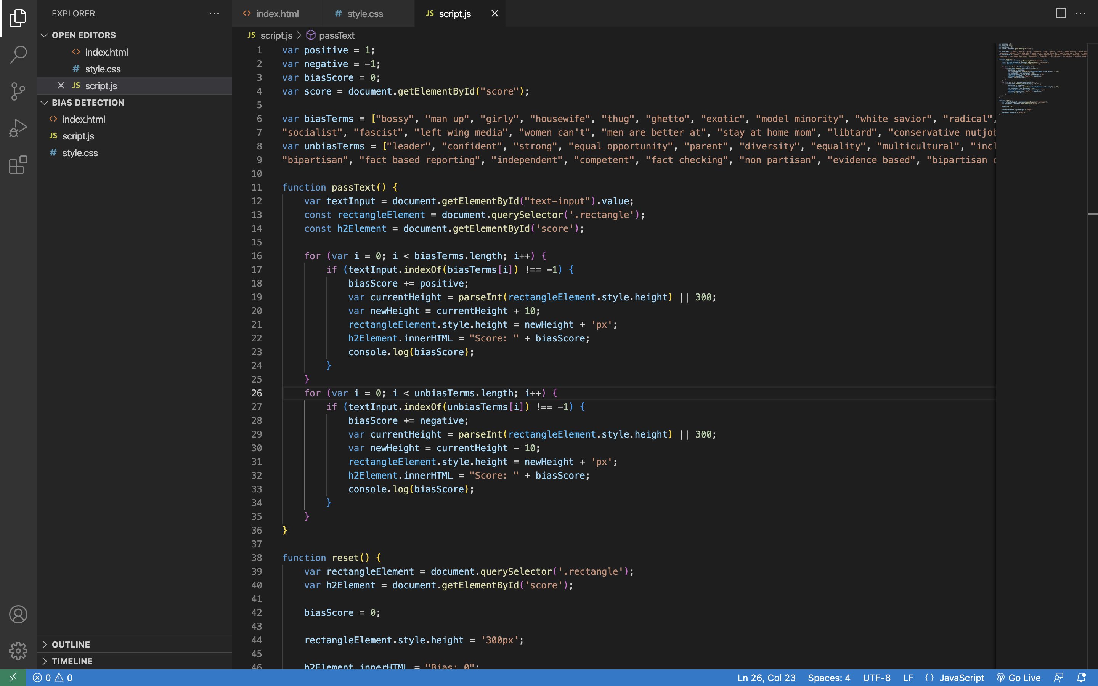This screenshot has width=1098, height=686.
Task: Click the Split Editor Right icon
Action: pyautogui.click(x=1060, y=14)
